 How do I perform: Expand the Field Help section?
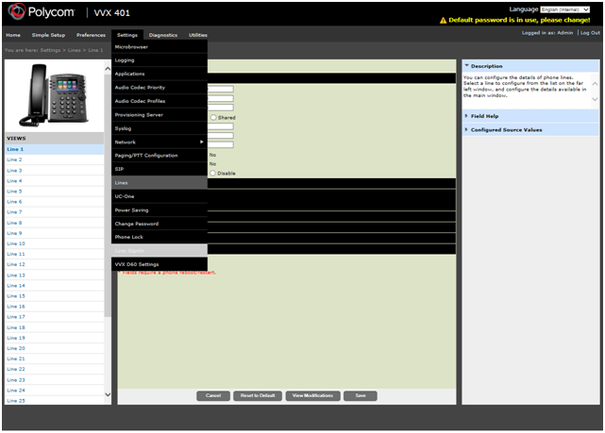tap(466, 116)
